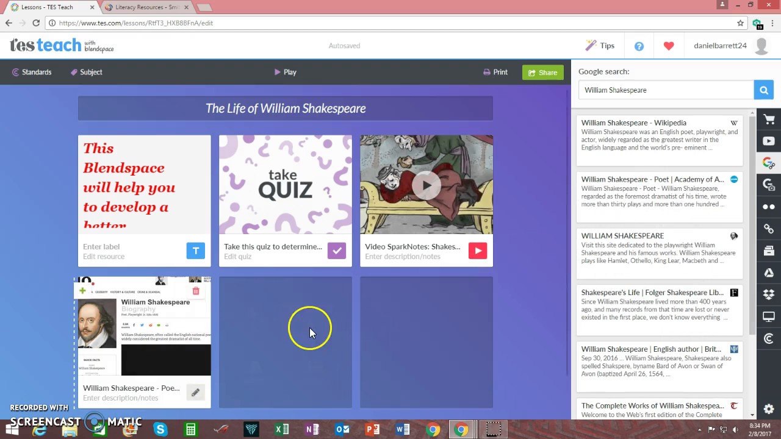Click the red YouTube icon on video tile

[478, 251]
